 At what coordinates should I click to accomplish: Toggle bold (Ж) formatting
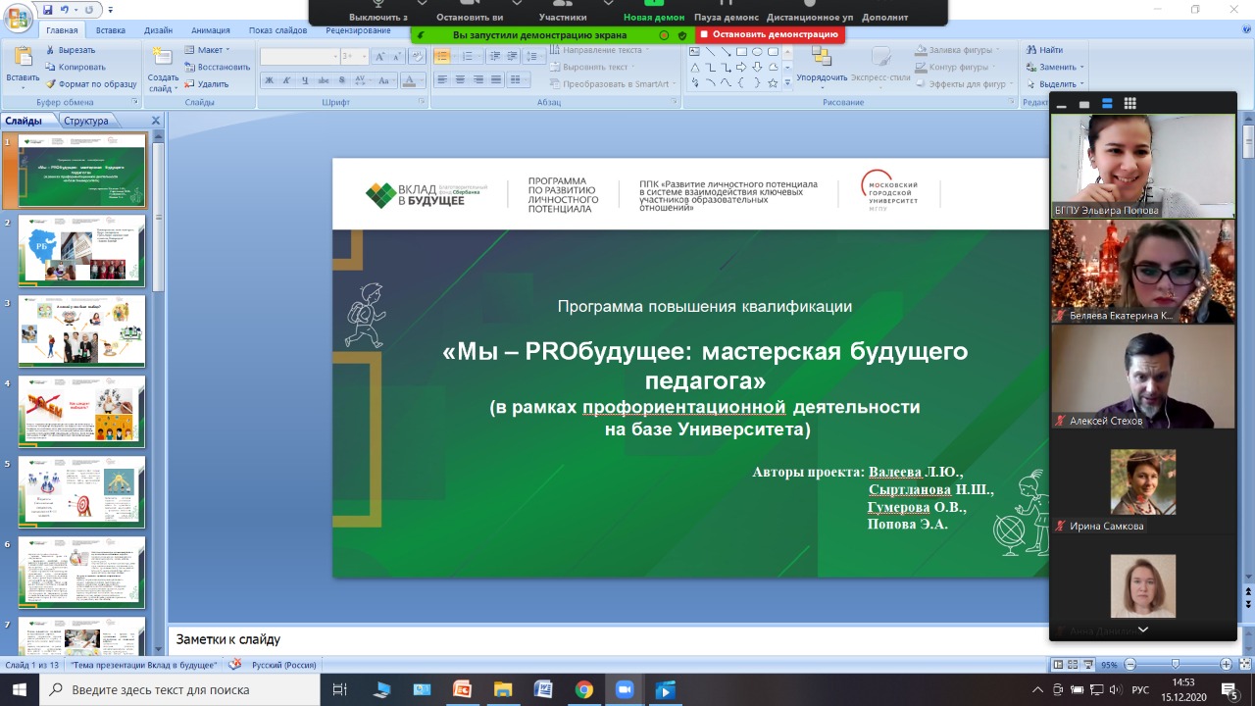(269, 80)
